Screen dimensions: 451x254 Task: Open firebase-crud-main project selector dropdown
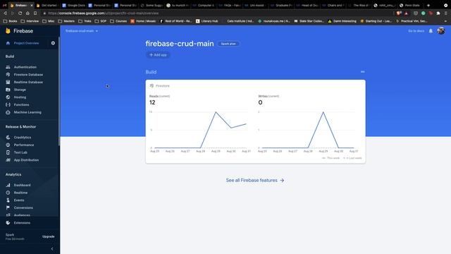tap(82, 31)
